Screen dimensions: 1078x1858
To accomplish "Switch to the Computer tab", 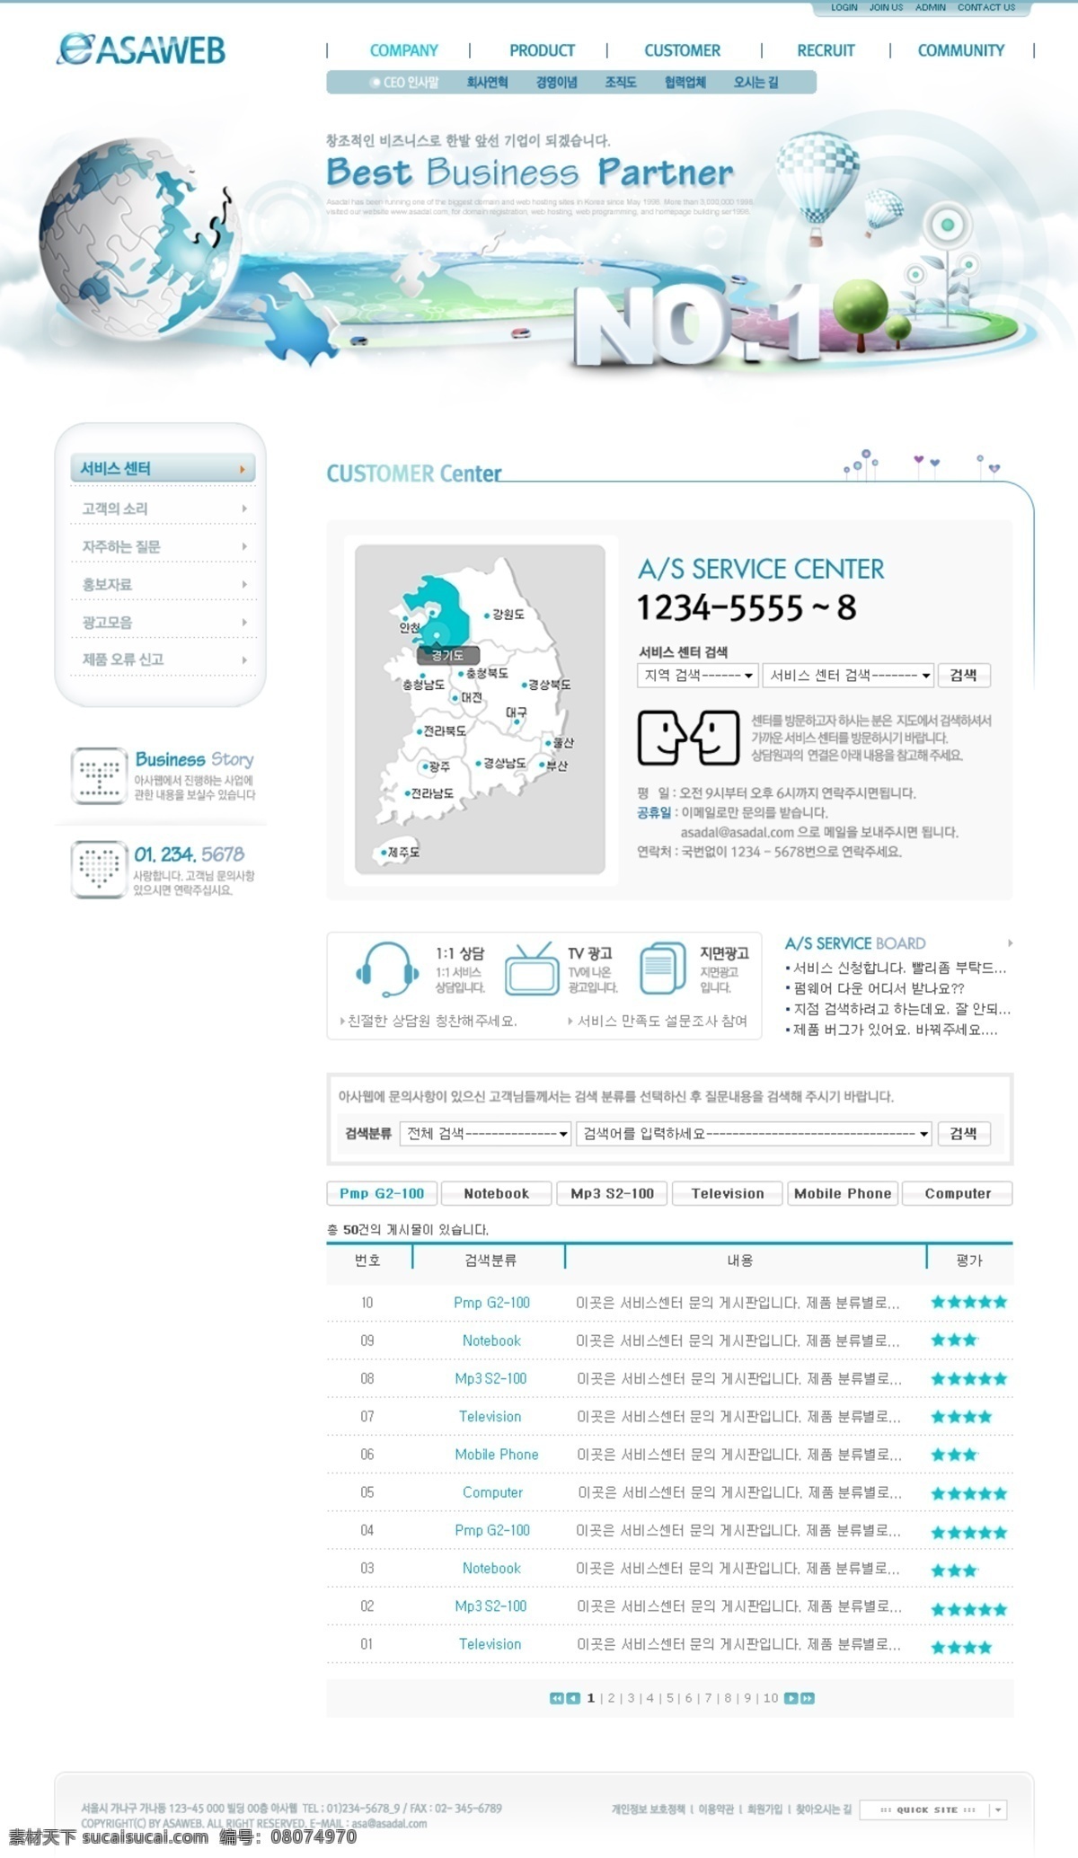I will click(x=958, y=1193).
